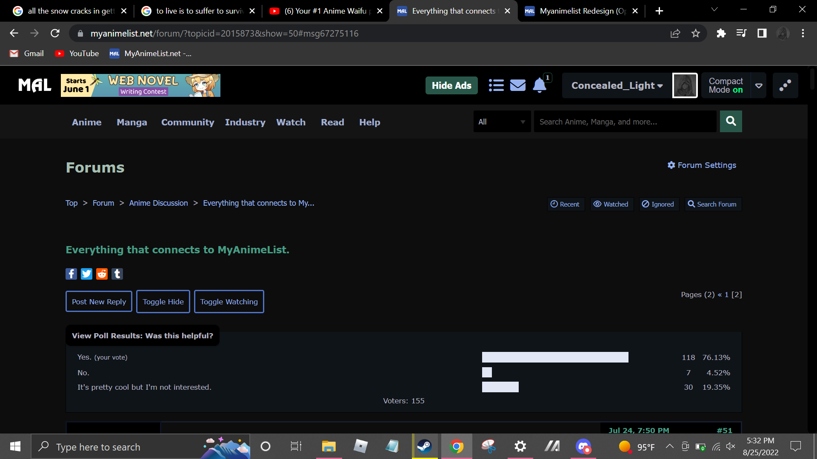This screenshot has height=459, width=817.
Task: Click the Yes poll result bar
Action: [x=555, y=357]
